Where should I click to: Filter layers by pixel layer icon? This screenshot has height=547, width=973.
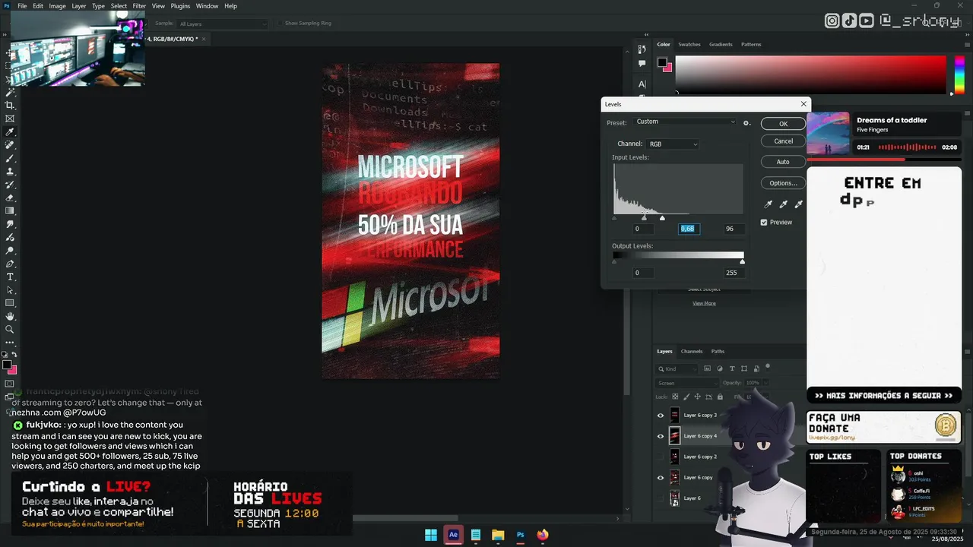tap(707, 368)
